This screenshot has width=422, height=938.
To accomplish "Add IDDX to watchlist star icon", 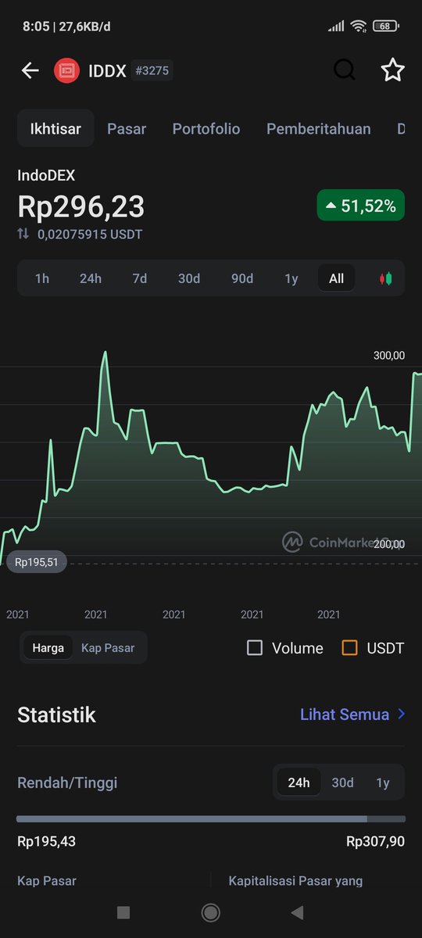I will [x=392, y=70].
